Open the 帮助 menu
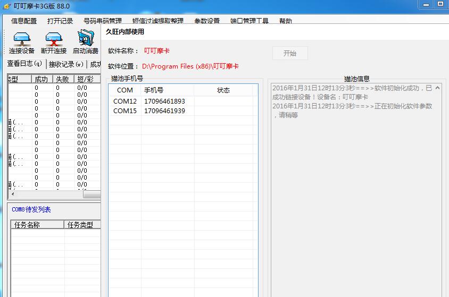 tap(286, 21)
